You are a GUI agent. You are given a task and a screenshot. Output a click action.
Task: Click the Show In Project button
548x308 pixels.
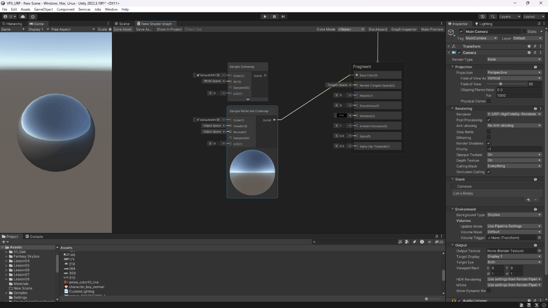(169, 29)
